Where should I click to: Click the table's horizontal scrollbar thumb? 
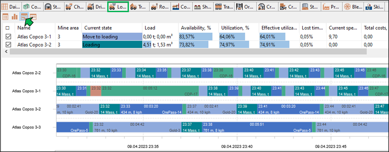[188, 52]
